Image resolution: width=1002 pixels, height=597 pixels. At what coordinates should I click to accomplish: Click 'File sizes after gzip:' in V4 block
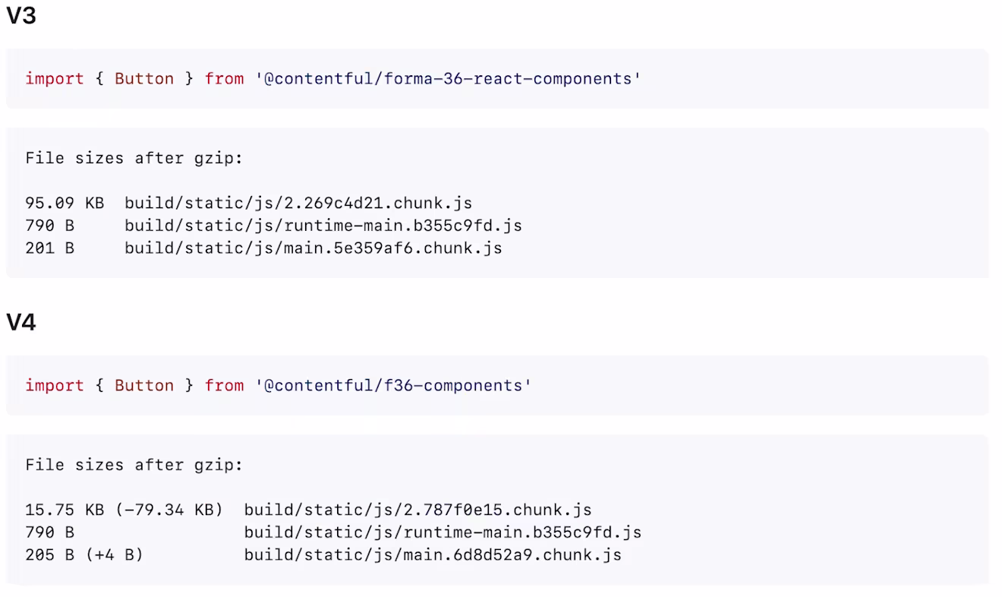[134, 465]
